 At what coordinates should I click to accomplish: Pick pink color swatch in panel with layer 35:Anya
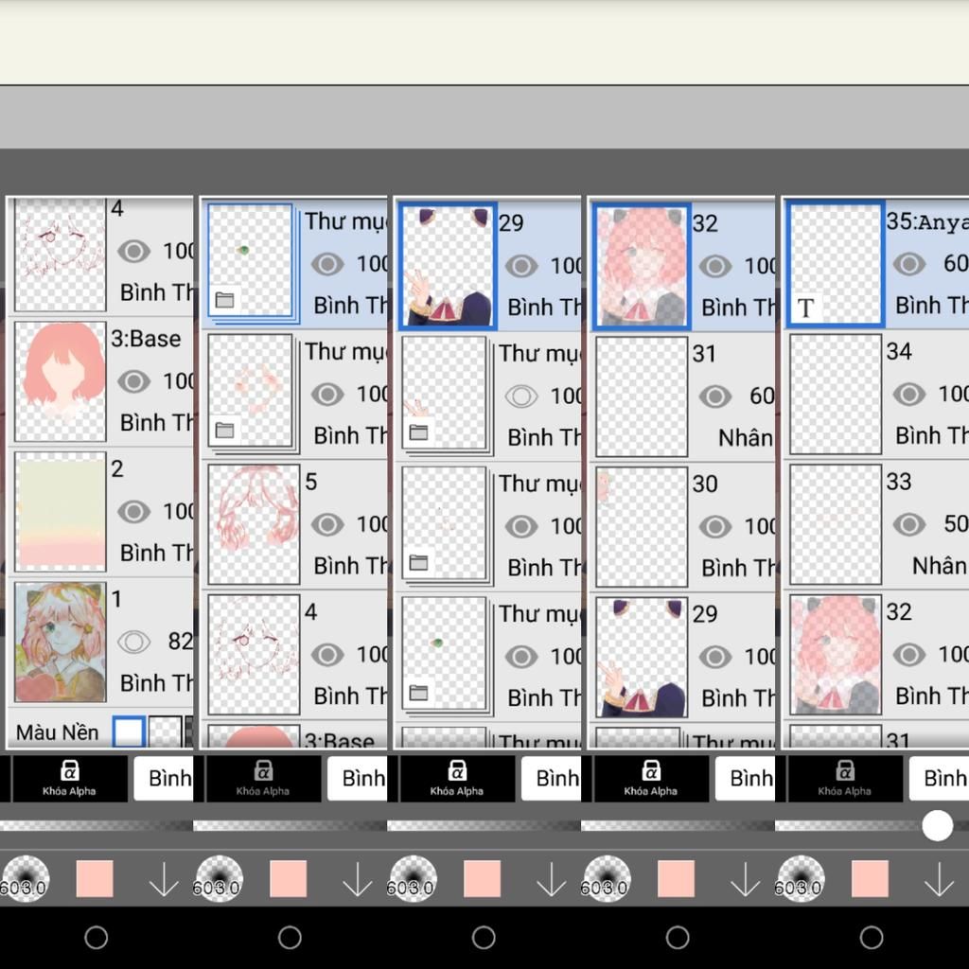[x=871, y=878]
